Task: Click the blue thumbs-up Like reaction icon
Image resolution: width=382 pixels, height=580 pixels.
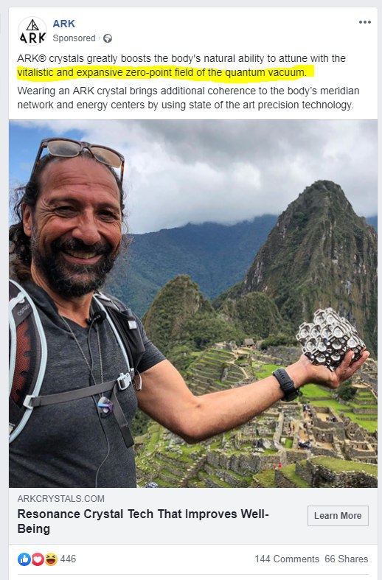Action: tap(24, 559)
